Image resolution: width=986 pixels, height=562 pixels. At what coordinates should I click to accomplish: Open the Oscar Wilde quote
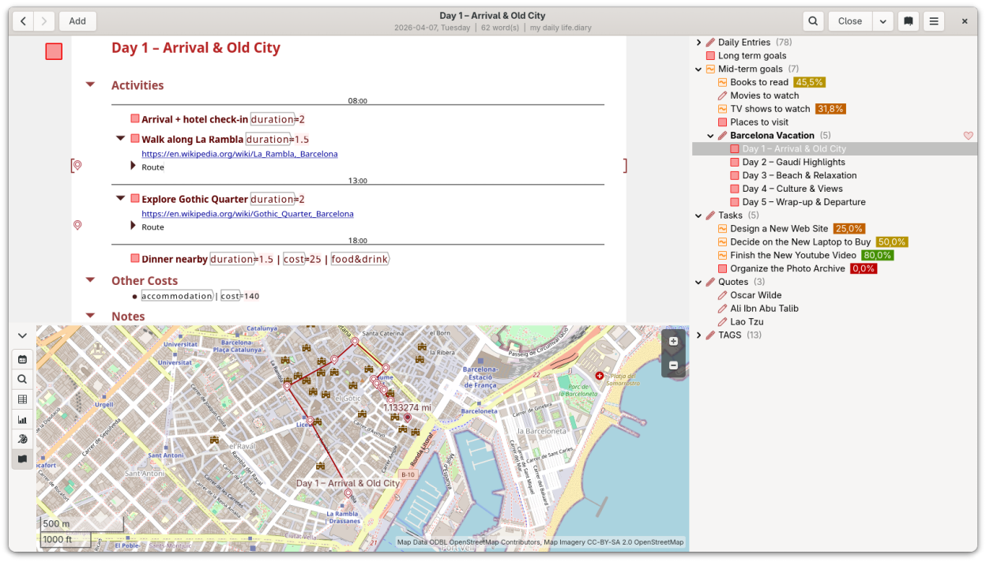coord(756,295)
